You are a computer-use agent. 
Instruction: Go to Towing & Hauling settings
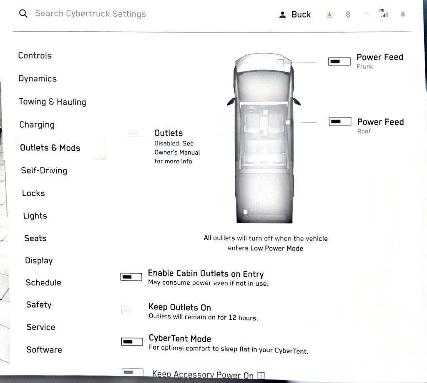(x=53, y=102)
